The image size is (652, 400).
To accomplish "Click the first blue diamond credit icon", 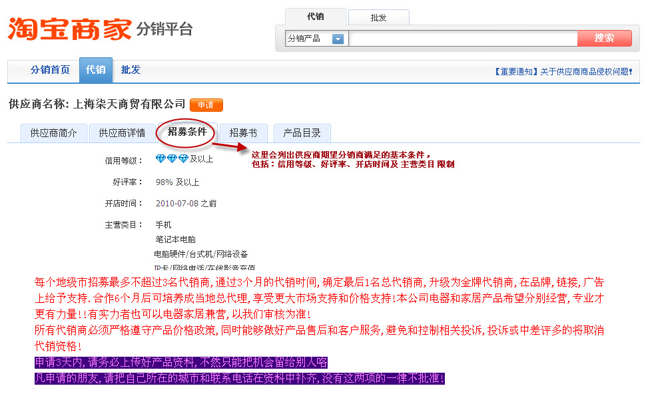I will point(161,158).
